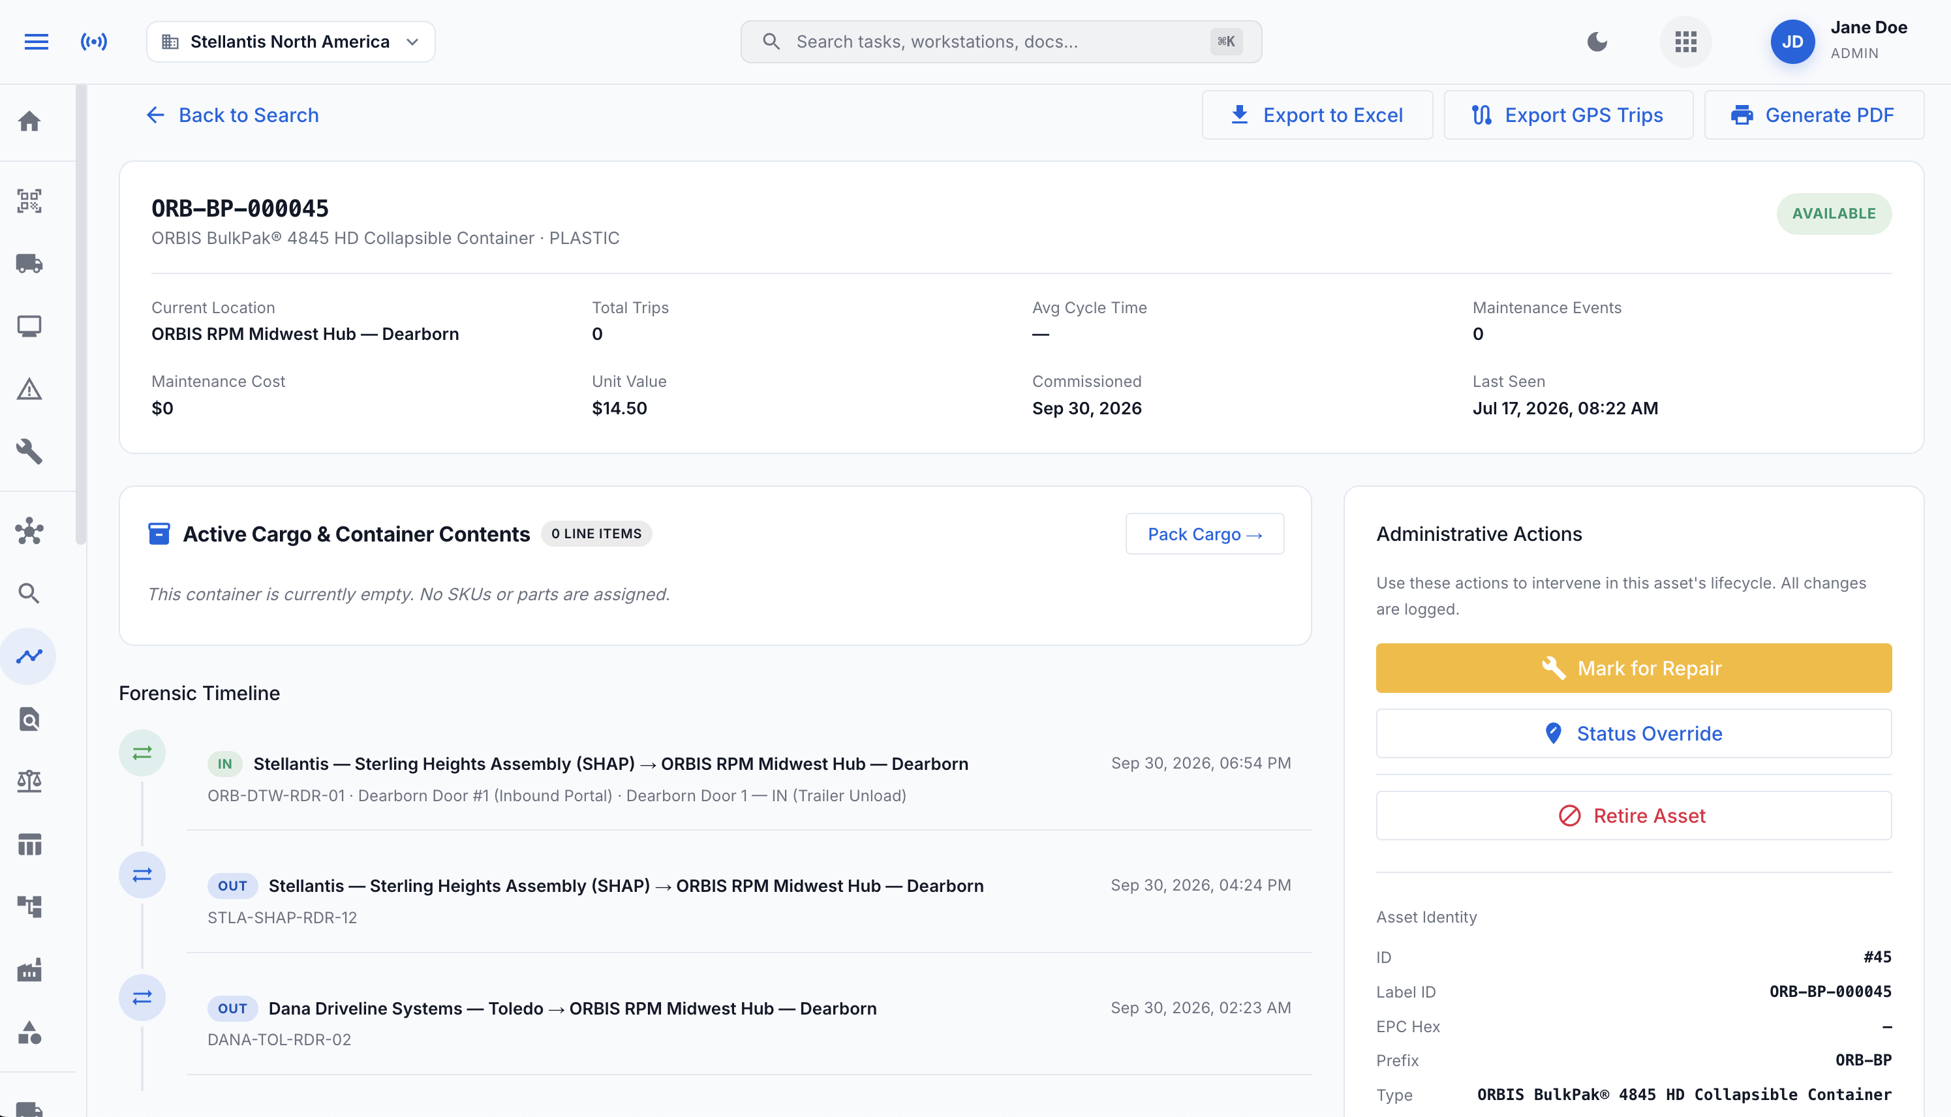
Task: Click Retire Asset button
Action: (1633, 816)
